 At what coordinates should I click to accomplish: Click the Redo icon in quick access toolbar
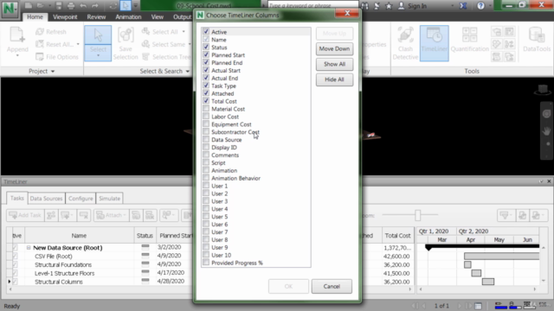coord(95,6)
